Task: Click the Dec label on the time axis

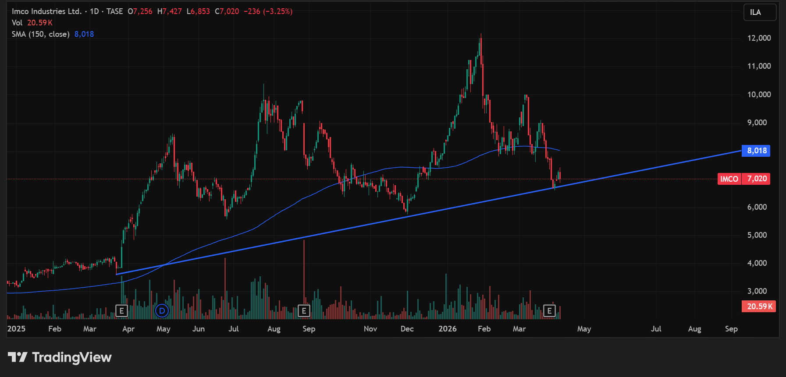Action: tap(407, 329)
